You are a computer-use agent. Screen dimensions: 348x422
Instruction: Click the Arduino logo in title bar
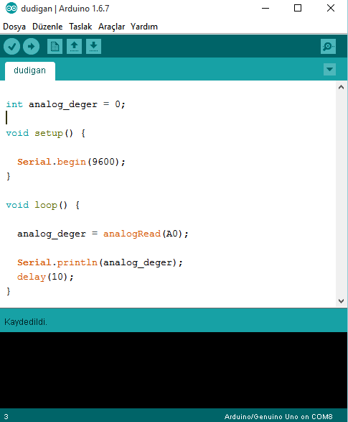click(x=11, y=9)
